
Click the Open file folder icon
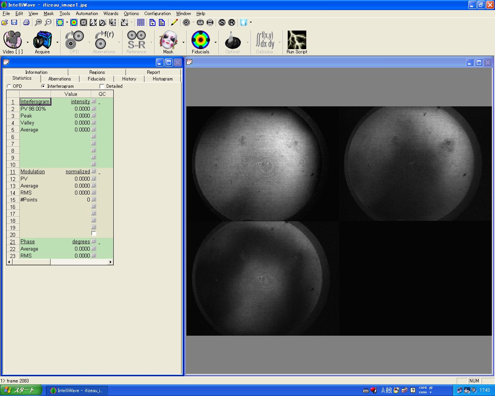[5, 22]
